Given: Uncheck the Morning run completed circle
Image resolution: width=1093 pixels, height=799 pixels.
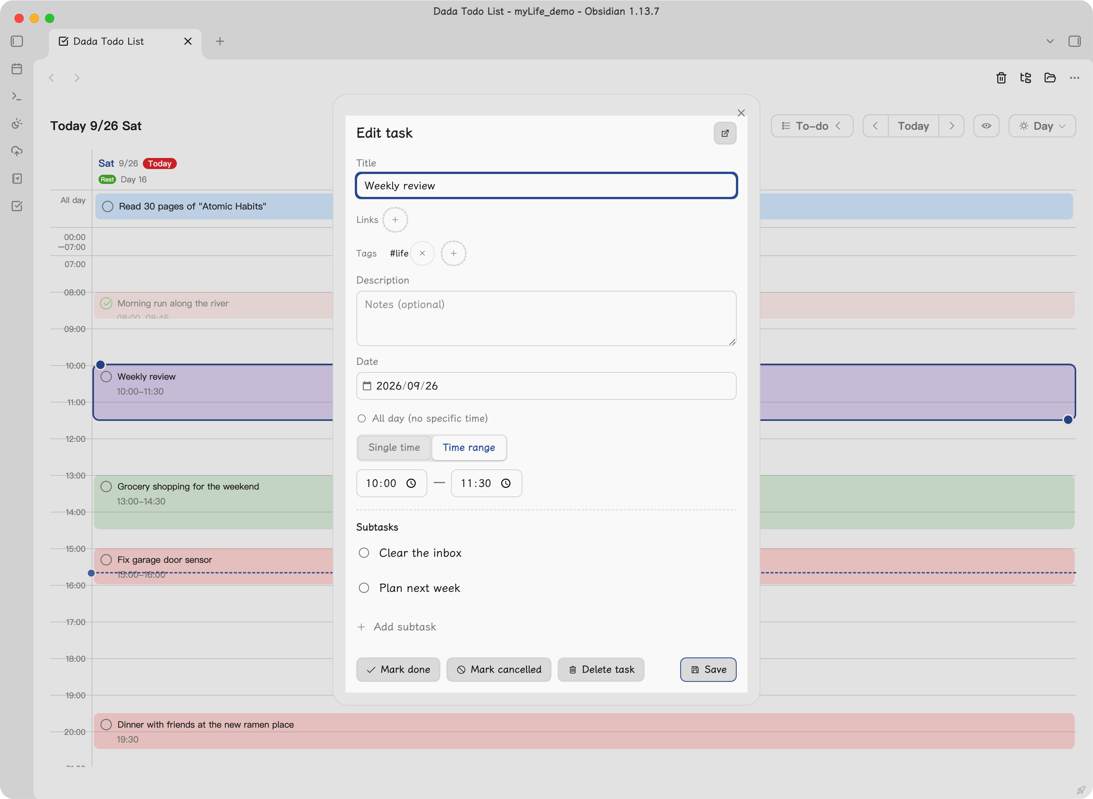Looking at the screenshot, I should tap(106, 303).
